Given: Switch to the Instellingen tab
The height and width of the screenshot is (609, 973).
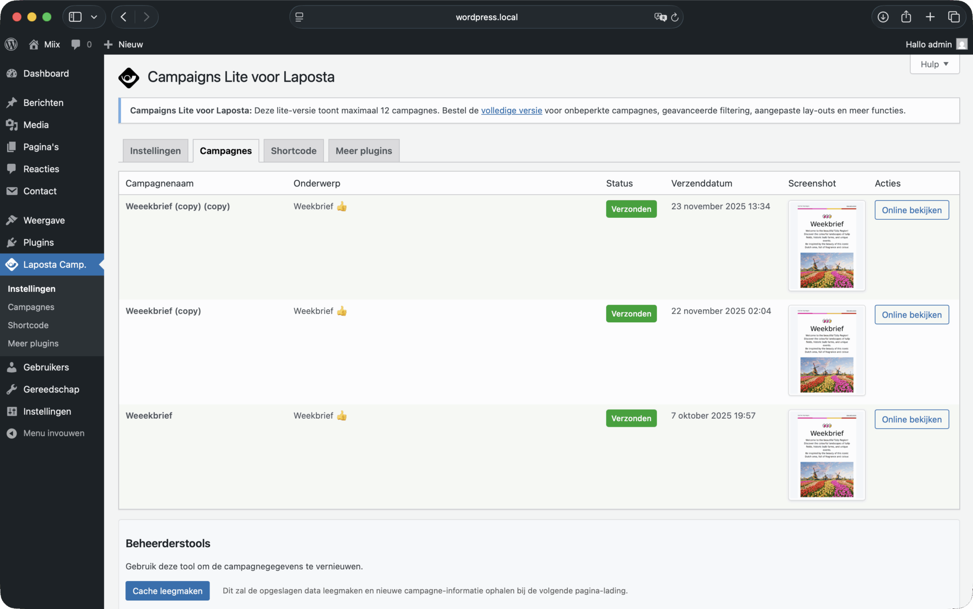Looking at the screenshot, I should click(155, 150).
